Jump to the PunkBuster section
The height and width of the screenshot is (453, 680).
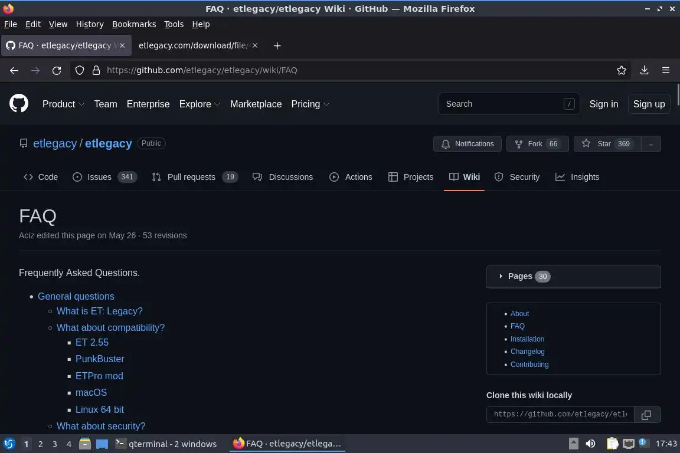point(100,359)
